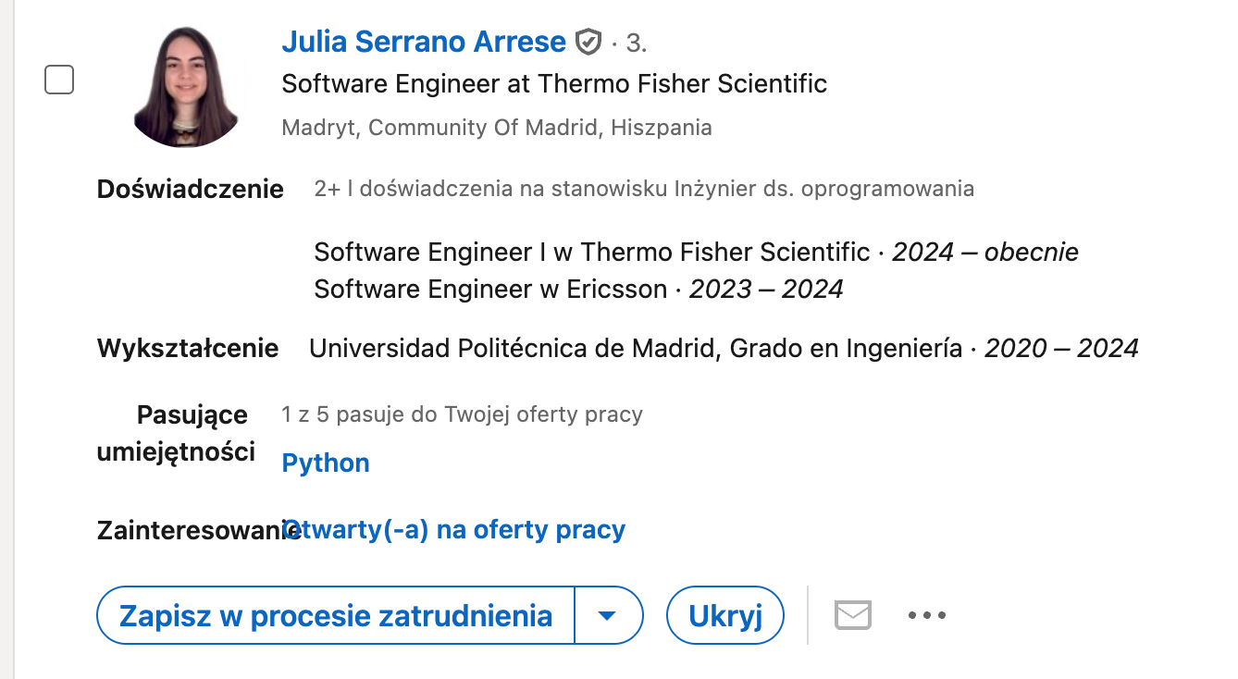This screenshot has width=1238, height=679.
Task: Click the Pasujące umiejętności section label
Action: tap(176, 433)
